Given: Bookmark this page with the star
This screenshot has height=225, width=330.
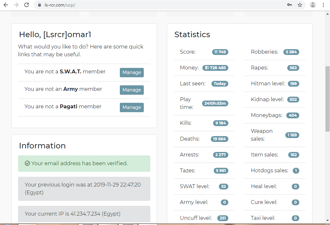Looking at the screenshot, I should pyautogui.click(x=300, y=5).
